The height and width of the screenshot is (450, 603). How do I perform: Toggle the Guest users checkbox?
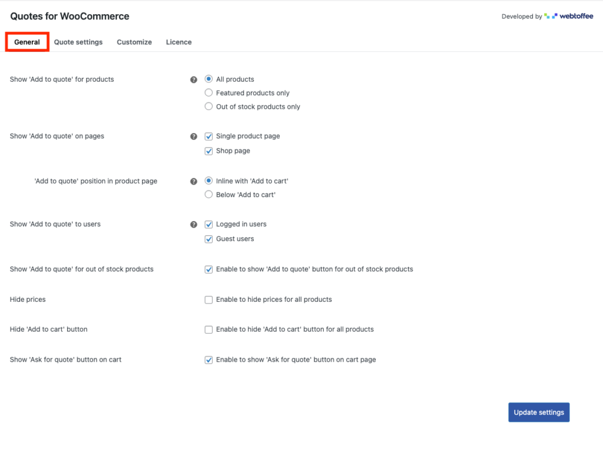208,239
